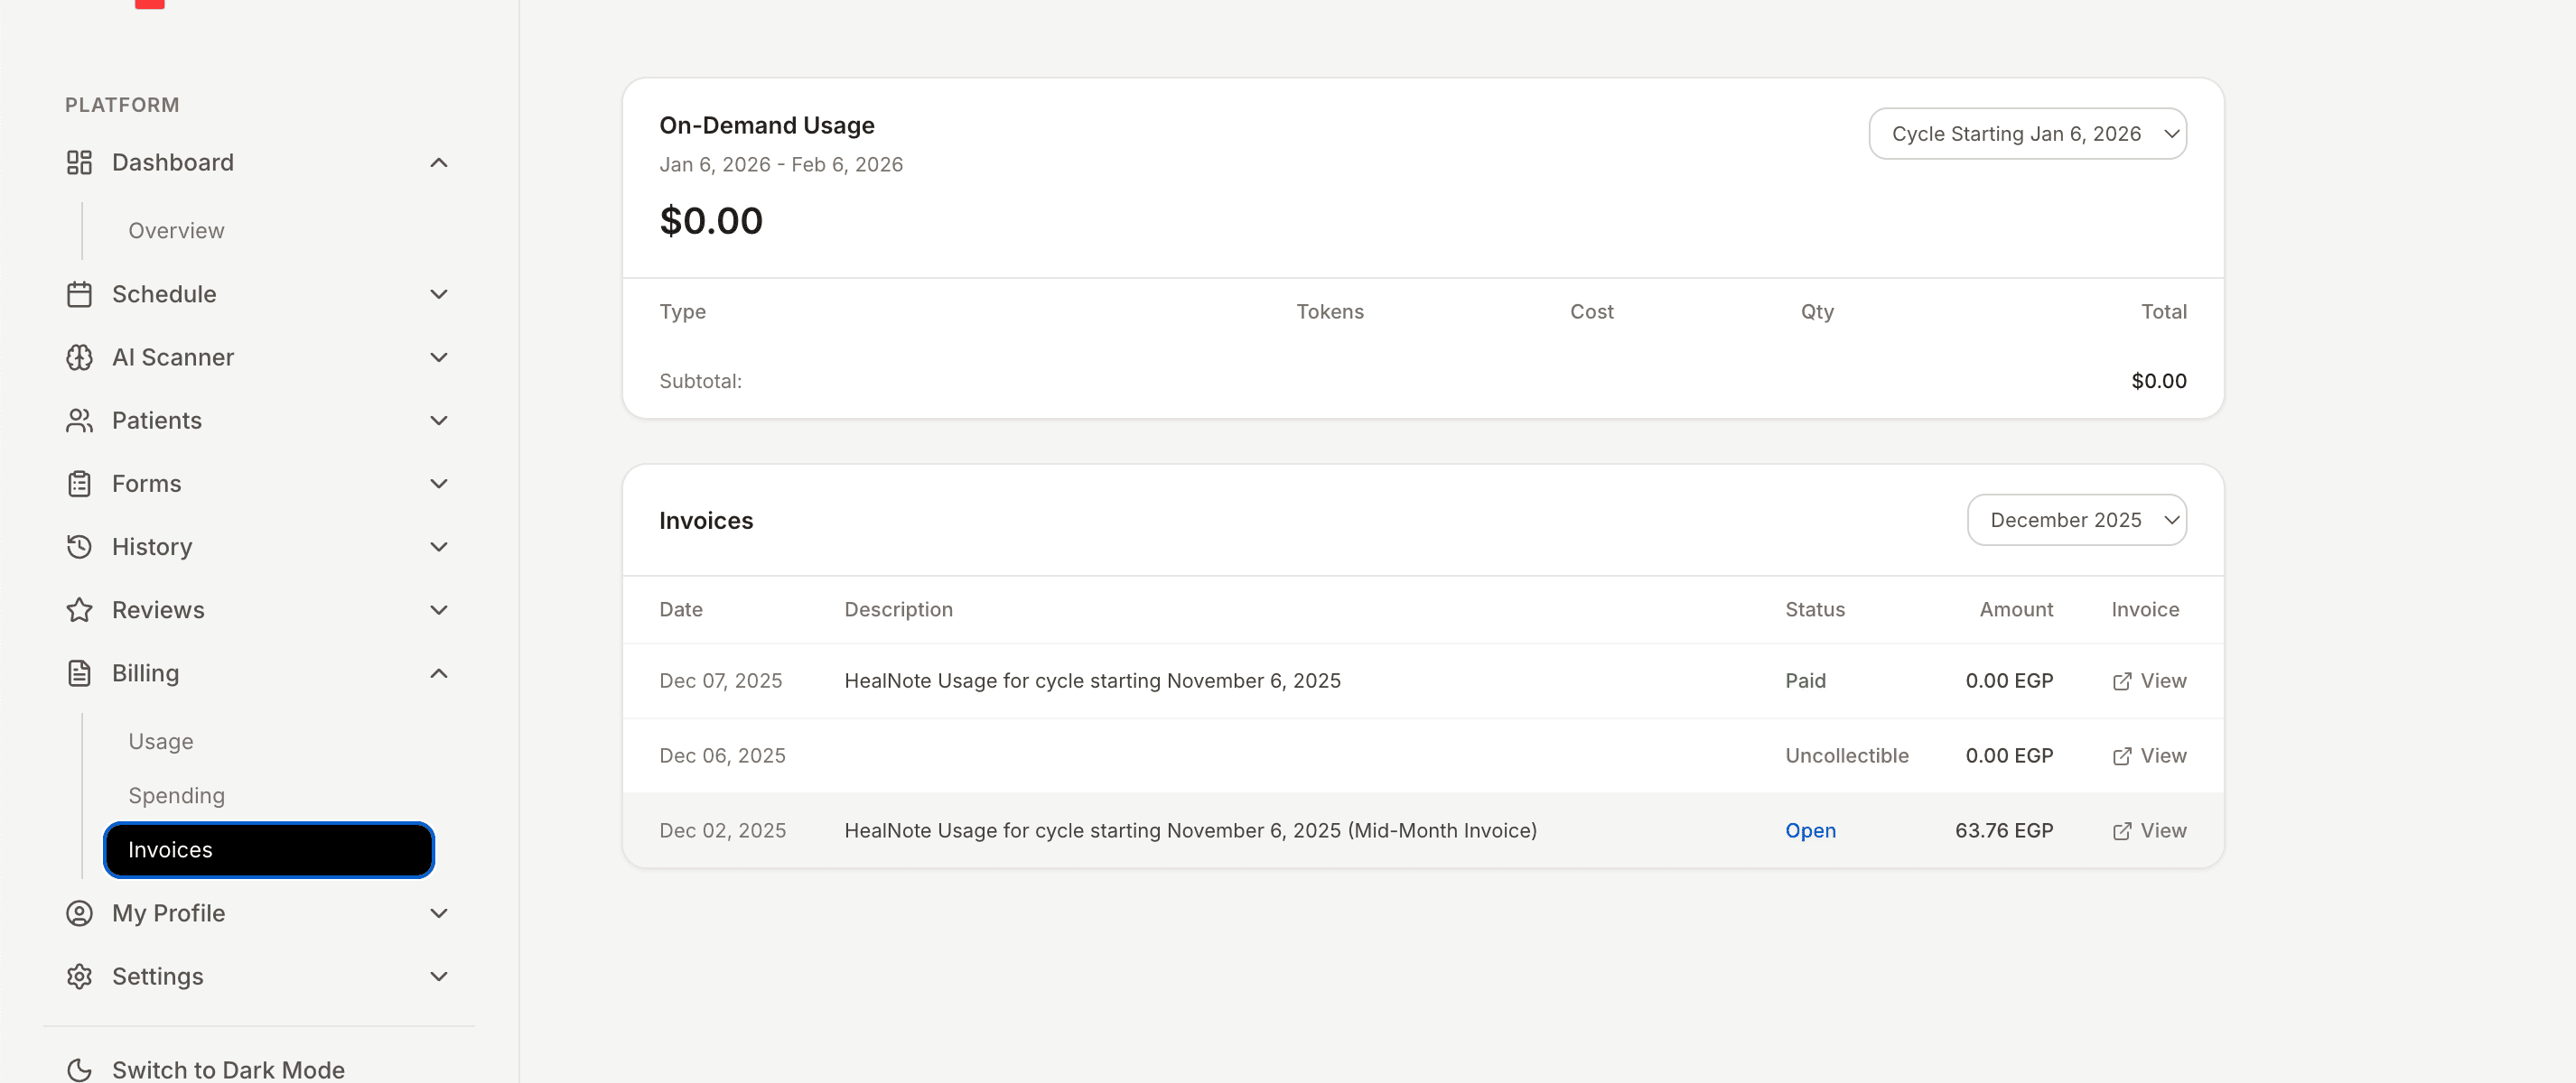The width and height of the screenshot is (2576, 1083).
Task: Expand the Patients section chevron
Action: (x=438, y=421)
